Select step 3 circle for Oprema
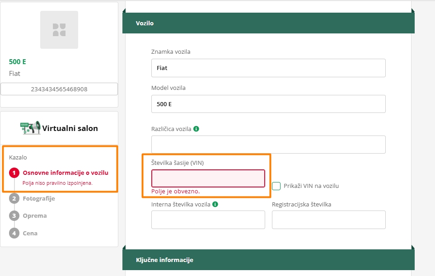Screen dimensions: 435x276 14,215
